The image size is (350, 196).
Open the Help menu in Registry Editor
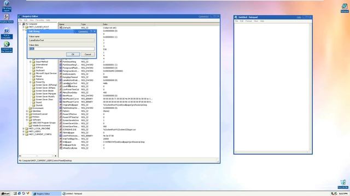coord(48,20)
